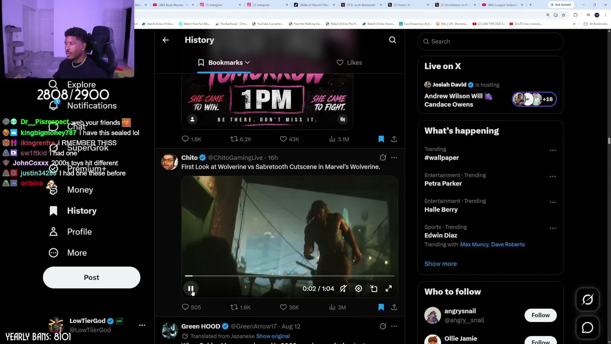Open the floating Grok button
Screen dimensions: 611x344
coord(588,300)
